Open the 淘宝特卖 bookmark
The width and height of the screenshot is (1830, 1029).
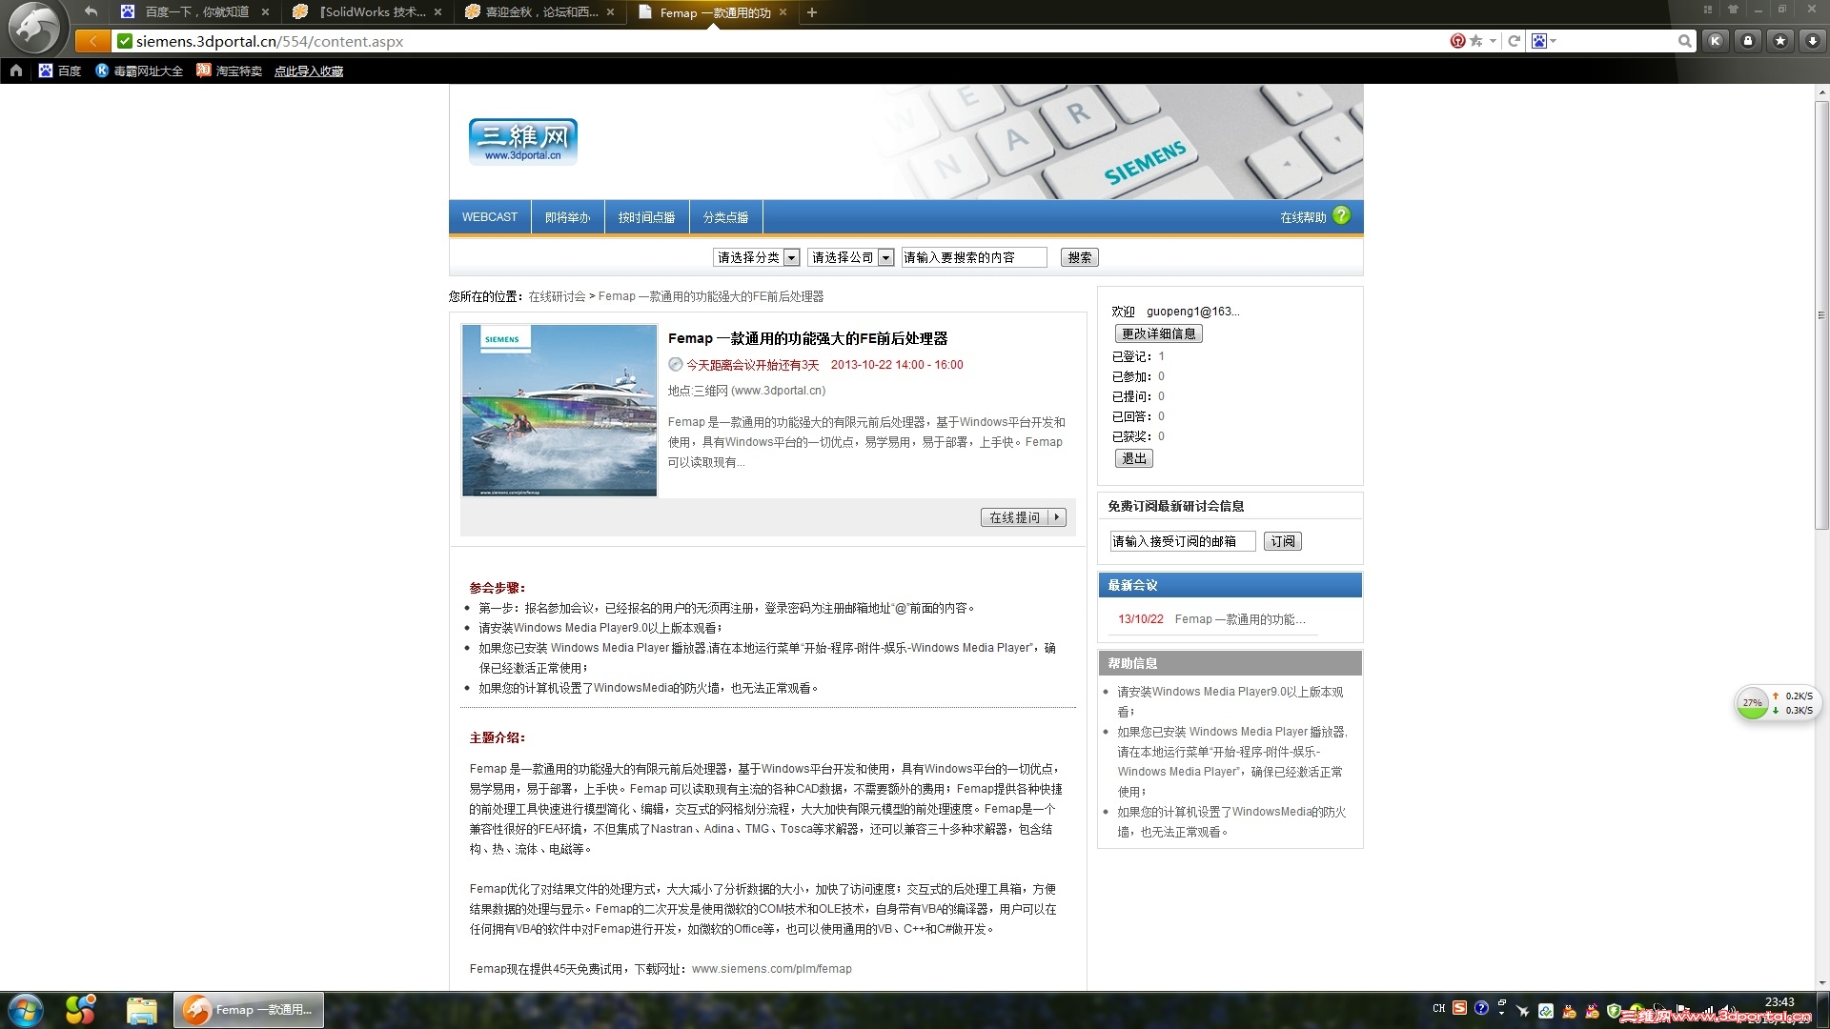coord(229,71)
